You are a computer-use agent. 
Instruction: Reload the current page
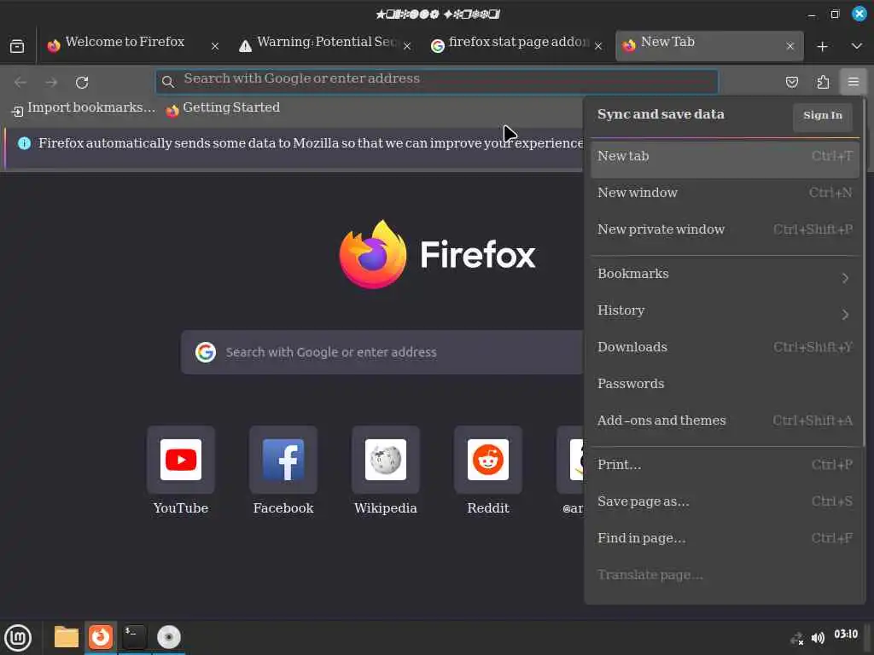pyautogui.click(x=82, y=83)
